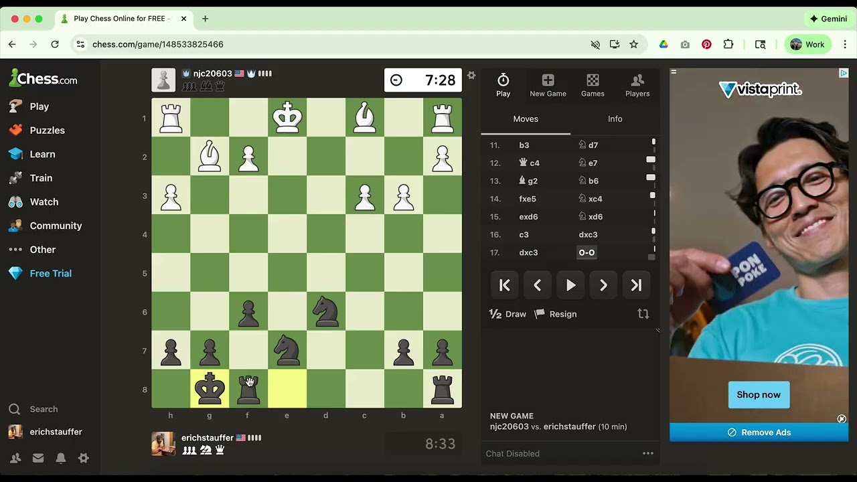This screenshot has width=857, height=482.
Task: Open the friends icon at the sidebar bottom
Action: coord(15,458)
